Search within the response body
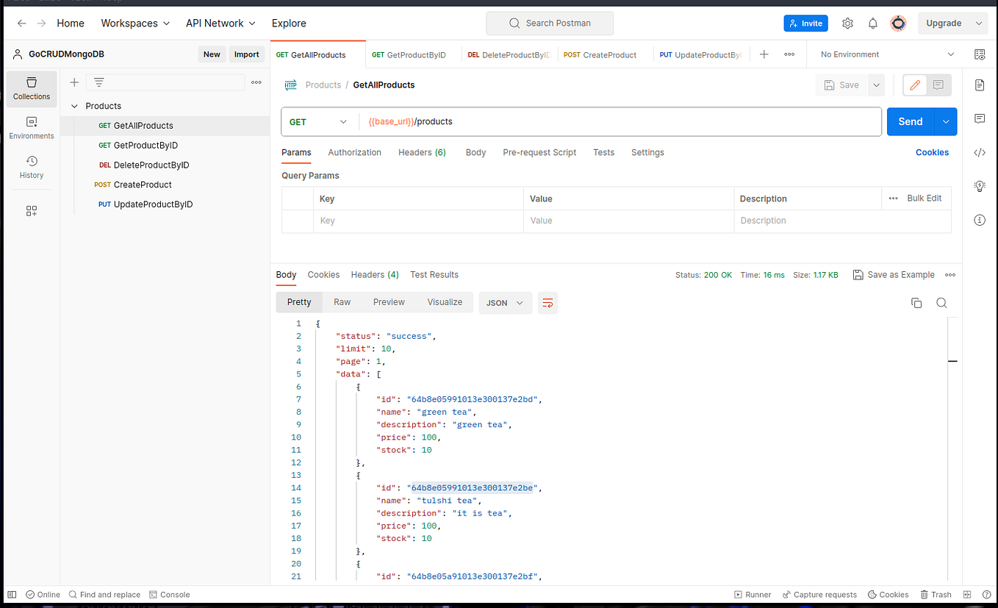Image resolution: width=998 pixels, height=608 pixels. [x=941, y=302]
